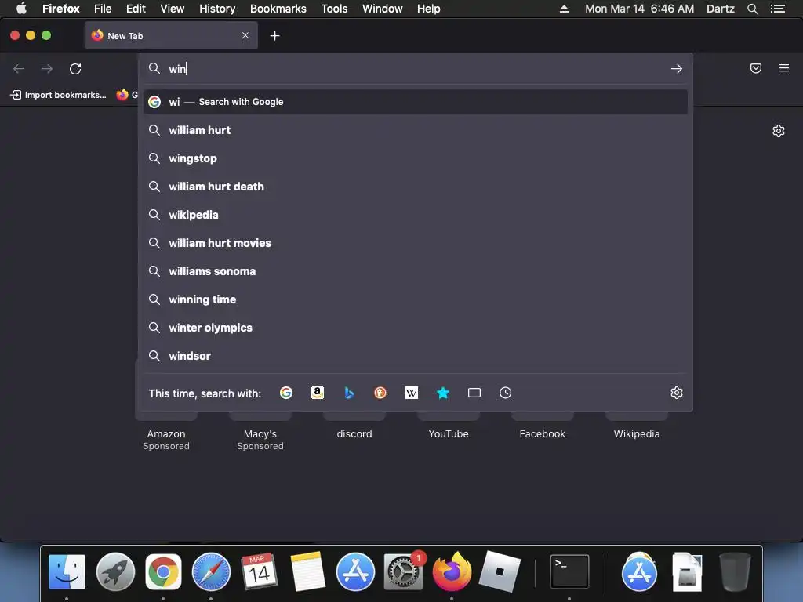
Task: Click the Go arrow in the address bar
Action: [677, 69]
